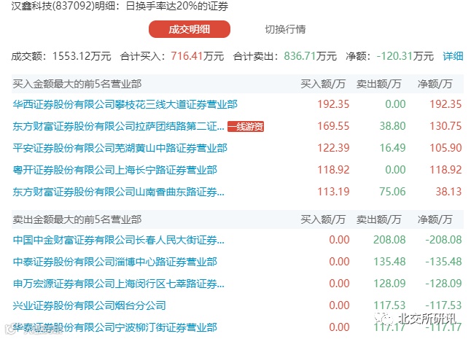This screenshot has height=339, width=471.
Task: Click buy amount 169.55
Action: 333,126
